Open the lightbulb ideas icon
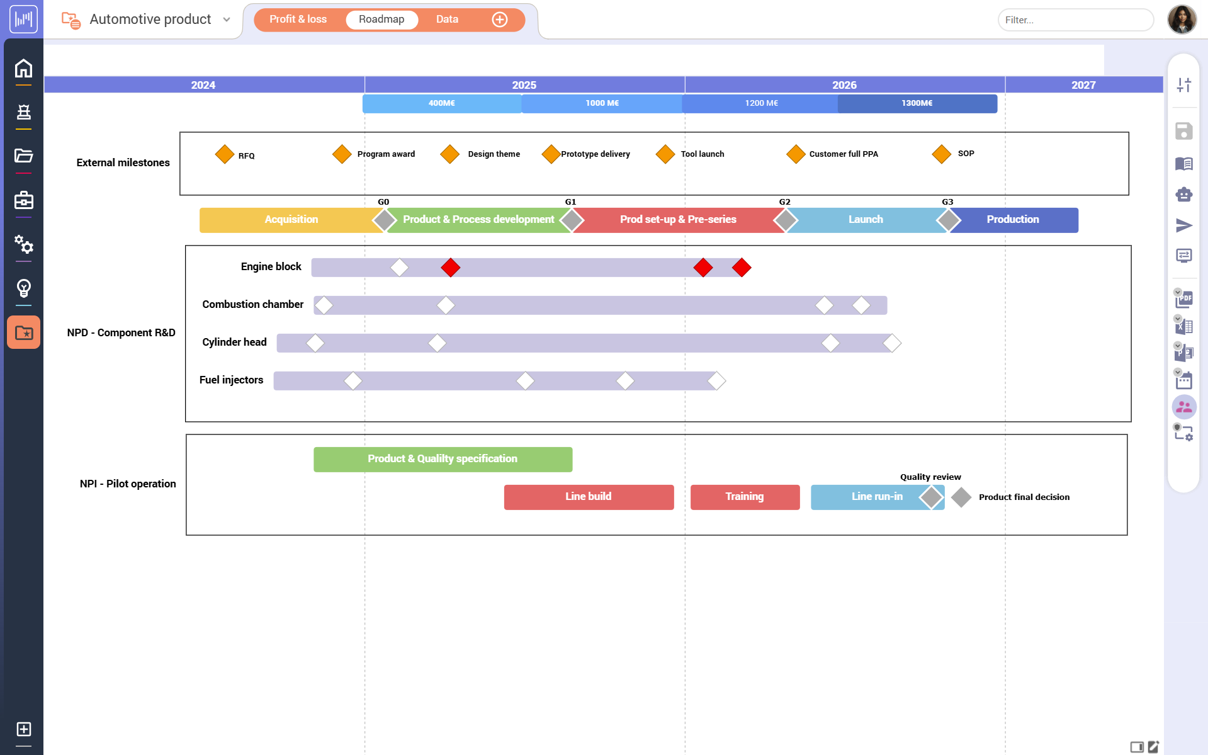This screenshot has height=755, width=1208. point(23,289)
